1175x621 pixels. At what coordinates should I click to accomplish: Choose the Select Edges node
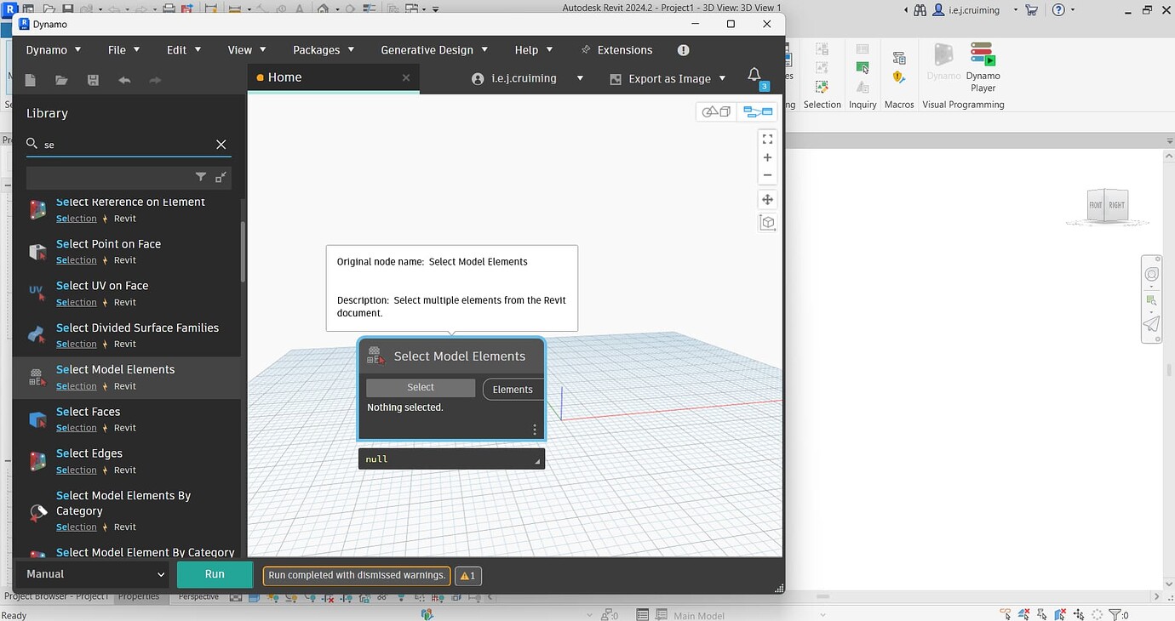pos(88,453)
